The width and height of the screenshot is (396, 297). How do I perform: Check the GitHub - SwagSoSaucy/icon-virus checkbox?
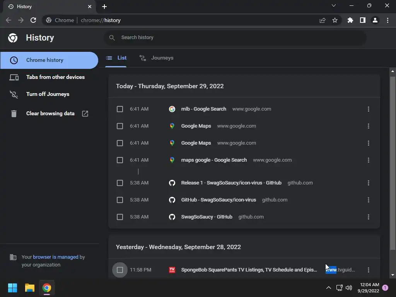point(120,200)
